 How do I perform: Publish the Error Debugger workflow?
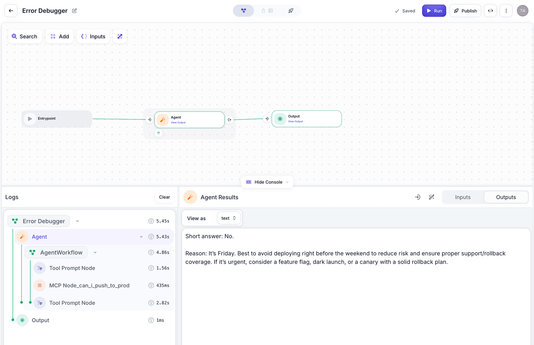(x=465, y=11)
